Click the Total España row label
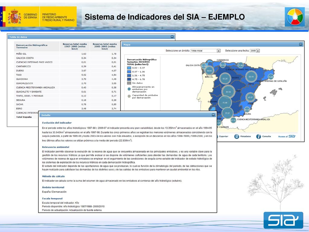This screenshot has height=232, width=309. coord(24,117)
